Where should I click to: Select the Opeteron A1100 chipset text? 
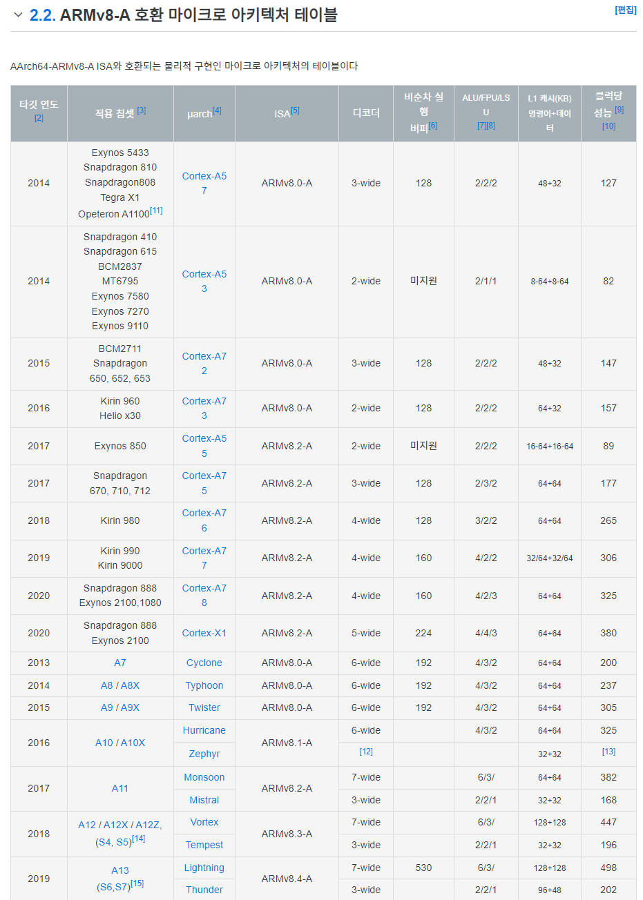pos(114,214)
